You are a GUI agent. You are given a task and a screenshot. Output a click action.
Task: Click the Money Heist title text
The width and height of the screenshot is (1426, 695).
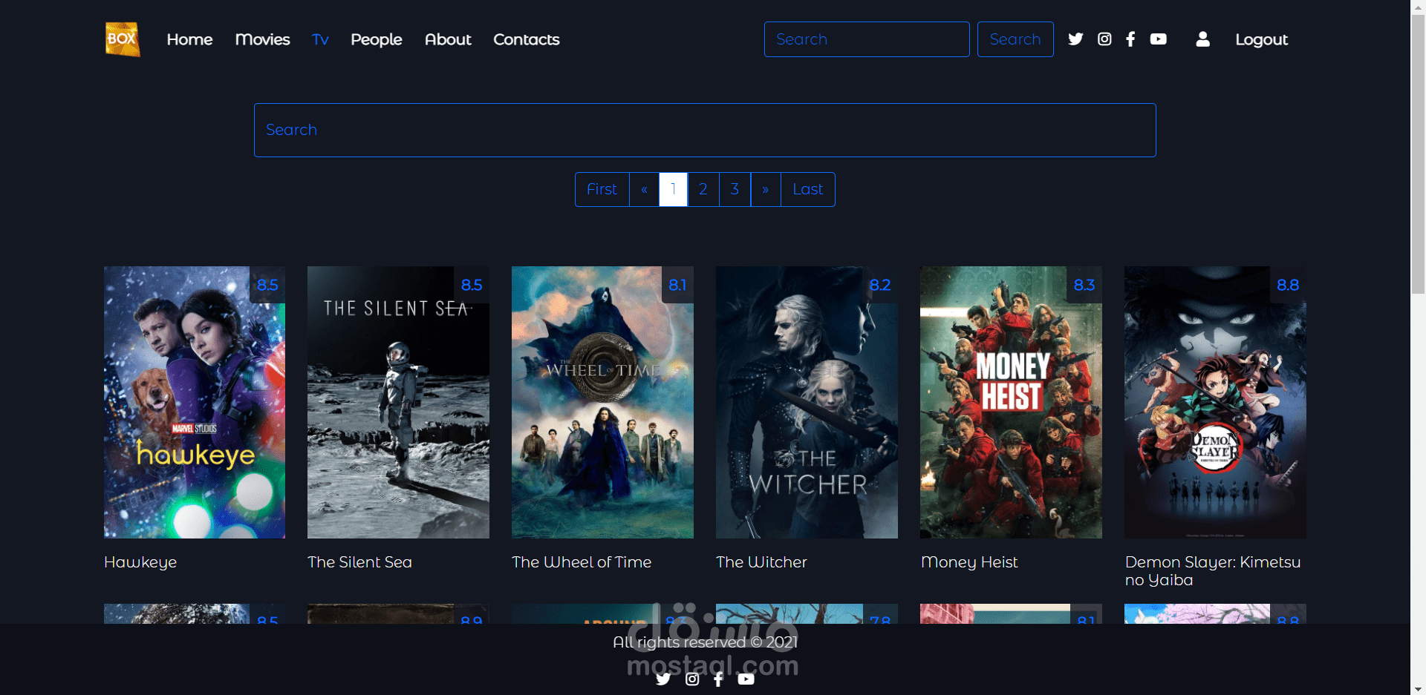click(969, 562)
